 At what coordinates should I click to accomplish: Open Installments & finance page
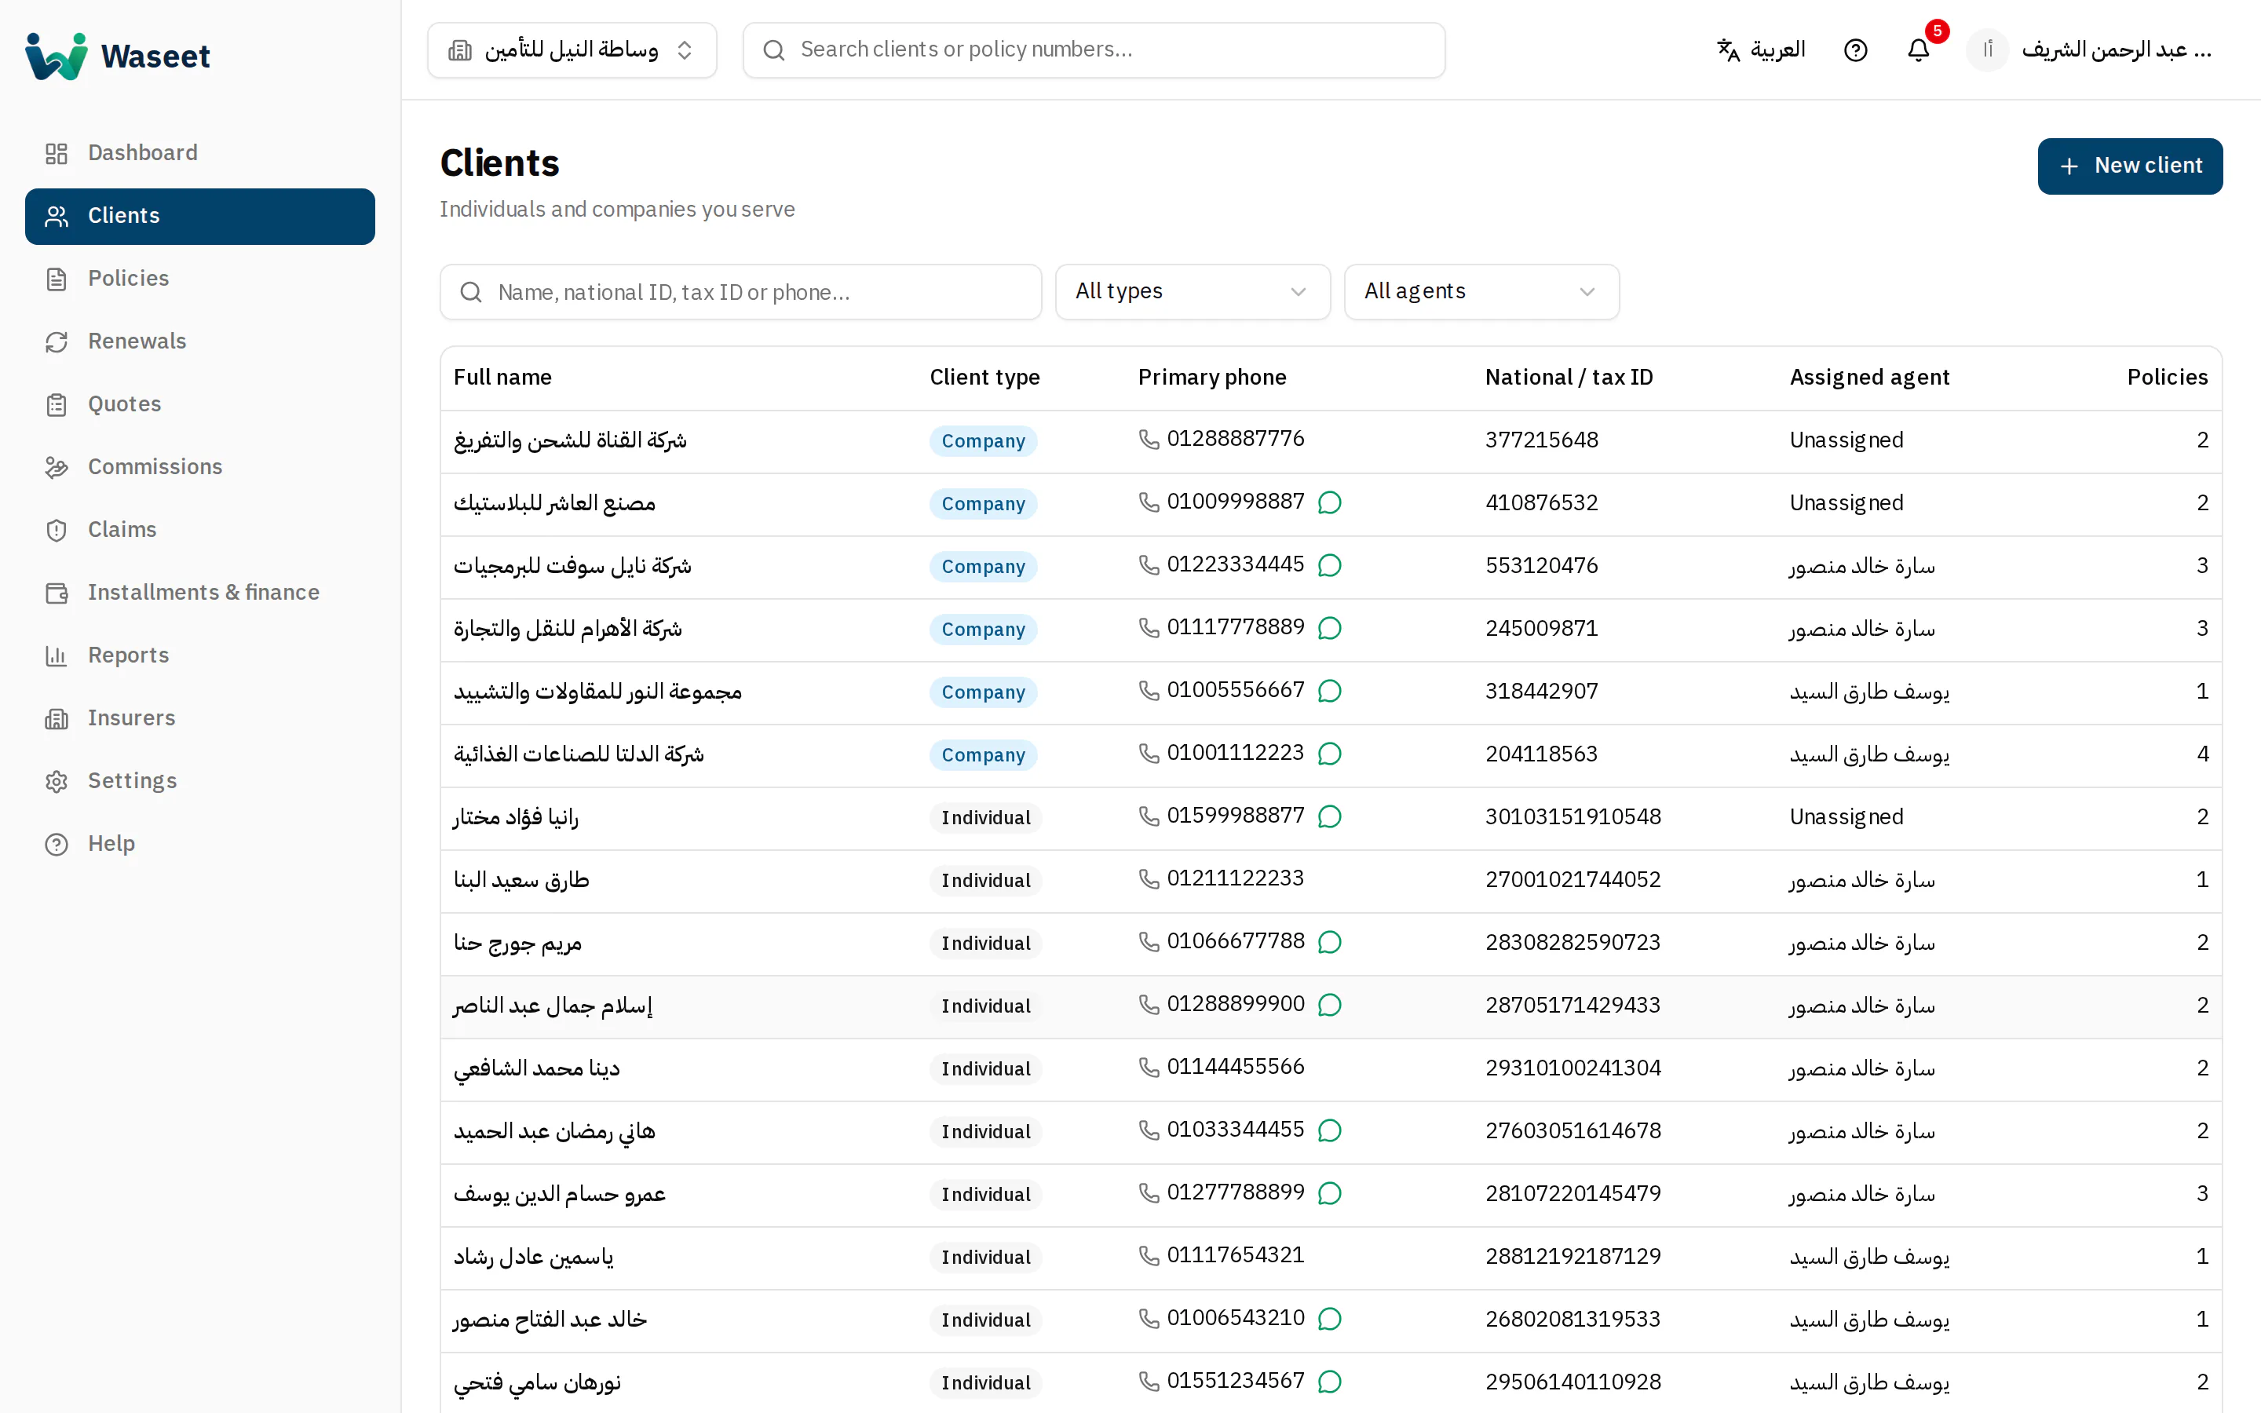(200, 593)
